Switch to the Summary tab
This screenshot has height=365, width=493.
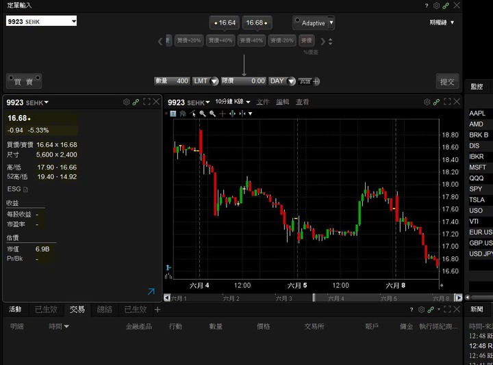(104, 310)
